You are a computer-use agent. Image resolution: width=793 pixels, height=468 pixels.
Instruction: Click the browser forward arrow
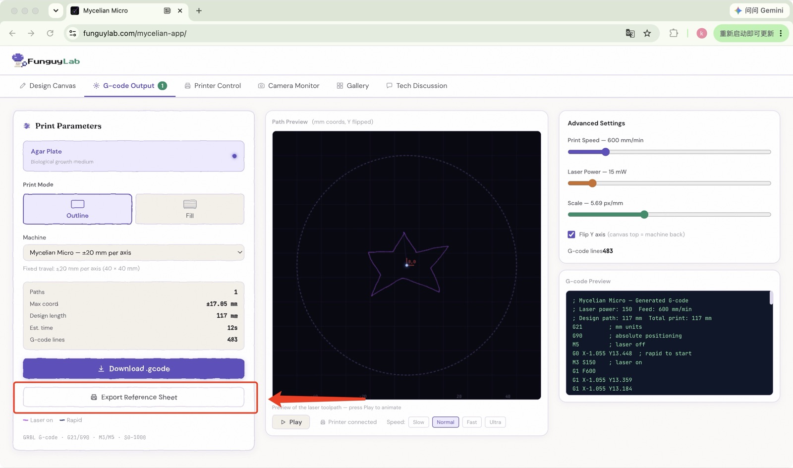pyautogui.click(x=31, y=33)
